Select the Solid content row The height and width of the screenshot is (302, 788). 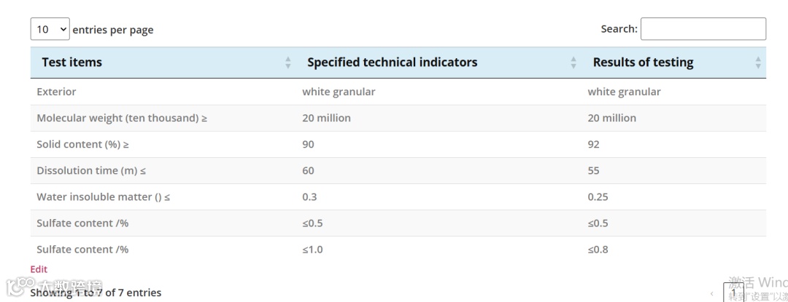pyautogui.click(x=398, y=144)
